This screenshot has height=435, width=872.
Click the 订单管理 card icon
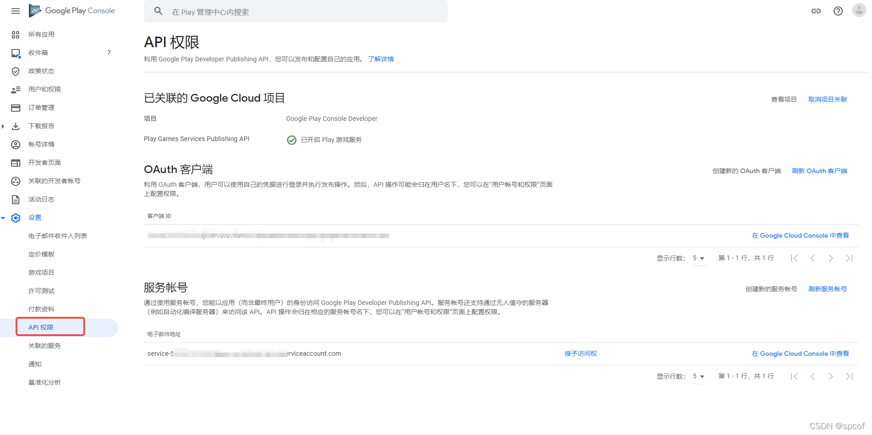(16, 108)
